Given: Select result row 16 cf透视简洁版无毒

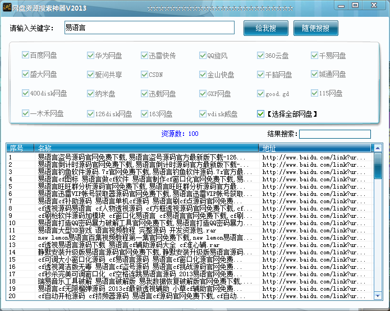Looking at the screenshot, I should click(190, 267).
